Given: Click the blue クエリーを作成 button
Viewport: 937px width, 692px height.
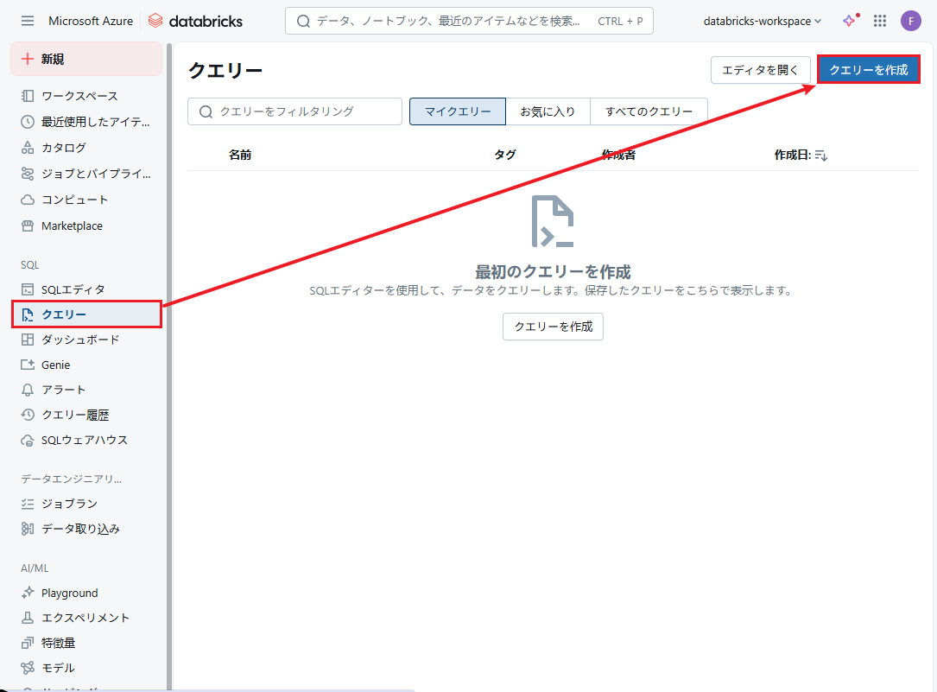Looking at the screenshot, I should (868, 70).
